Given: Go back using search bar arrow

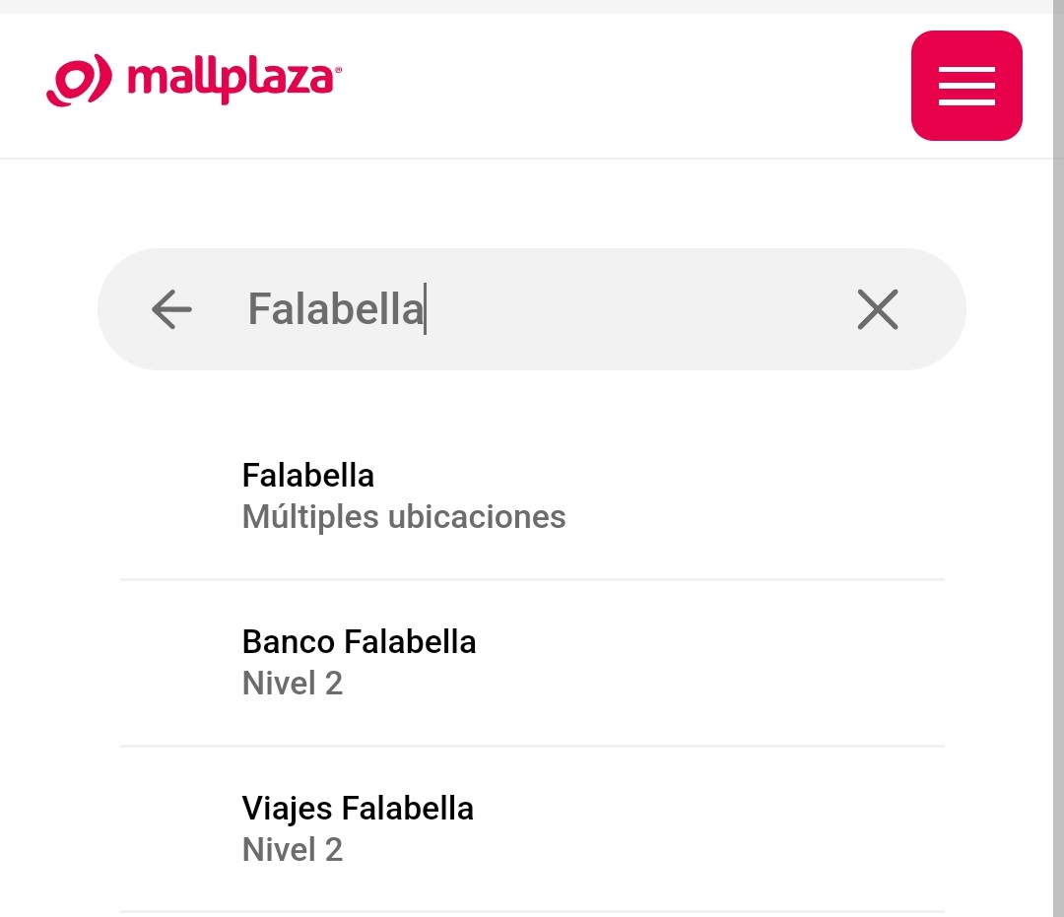Looking at the screenshot, I should [x=171, y=309].
